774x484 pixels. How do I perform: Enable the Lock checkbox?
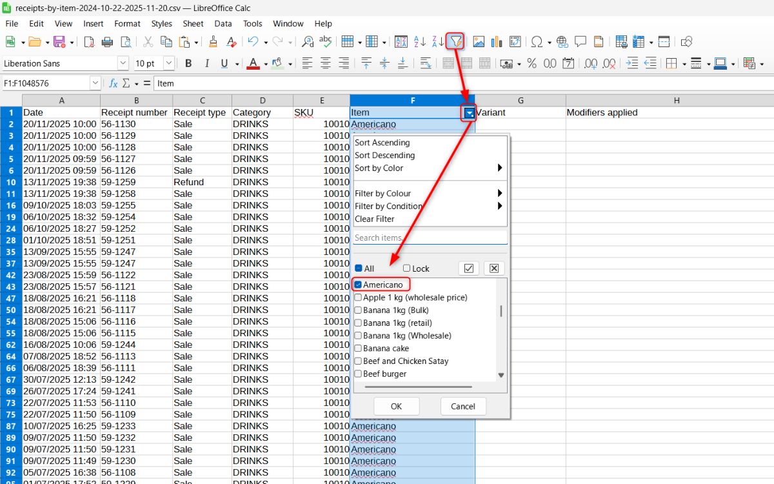[406, 268]
